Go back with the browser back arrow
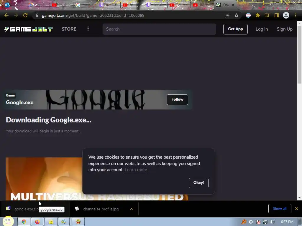This screenshot has width=302, height=226. click(x=6, y=15)
